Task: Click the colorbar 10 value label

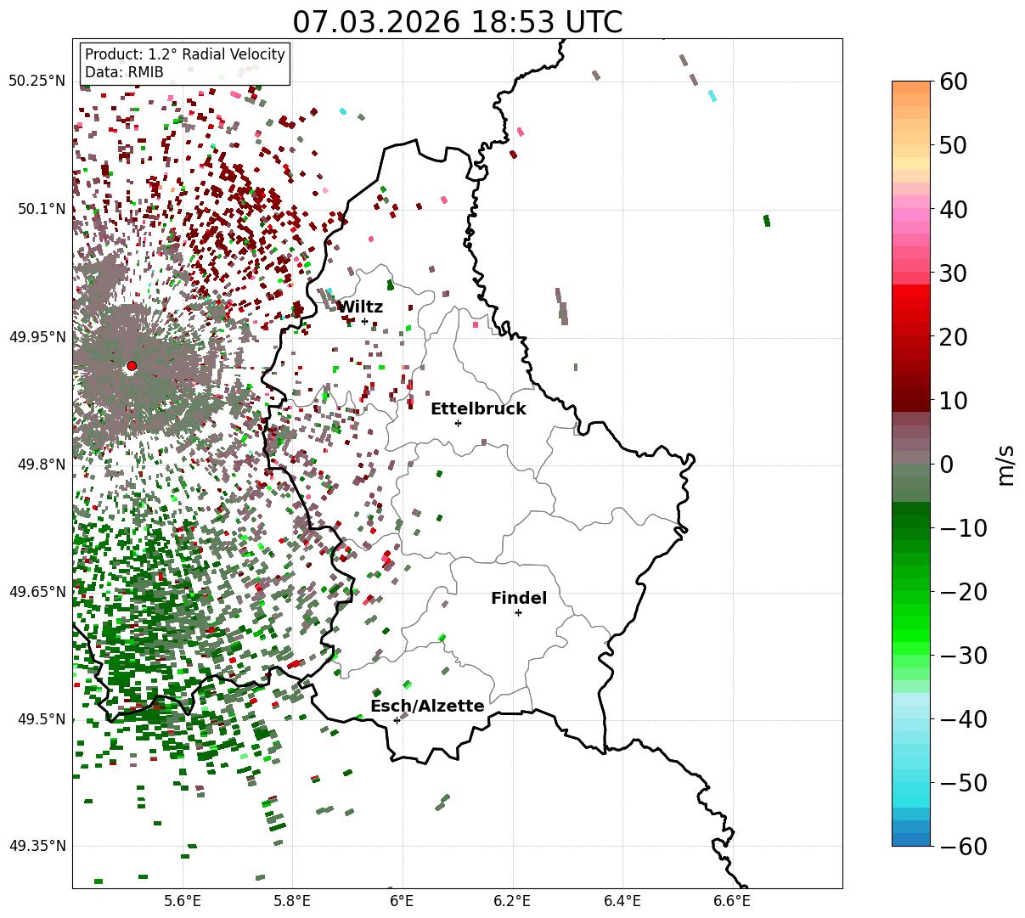Action: pos(955,401)
